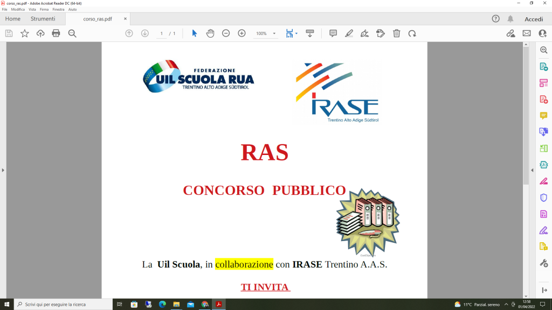The height and width of the screenshot is (310, 552).
Task: Send file by email envelope icon
Action: pyautogui.click(x=527, y=33)
